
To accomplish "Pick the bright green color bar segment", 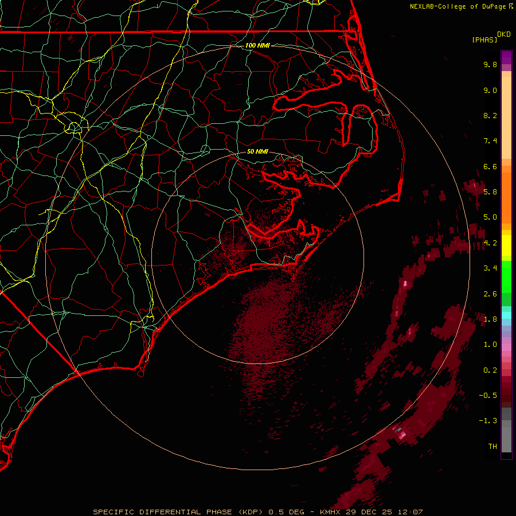I will (506, 276).
